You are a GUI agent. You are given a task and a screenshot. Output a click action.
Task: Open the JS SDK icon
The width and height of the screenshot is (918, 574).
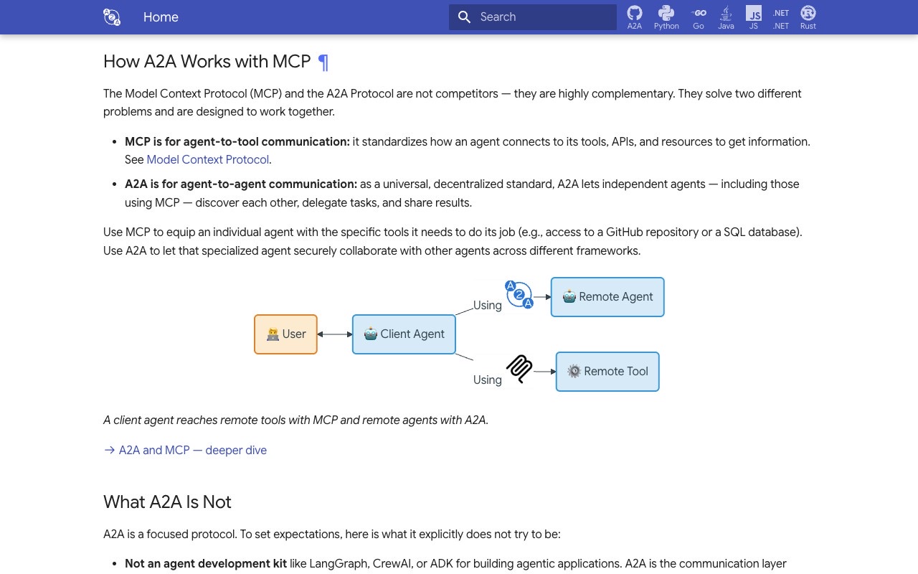pos(754,17)
